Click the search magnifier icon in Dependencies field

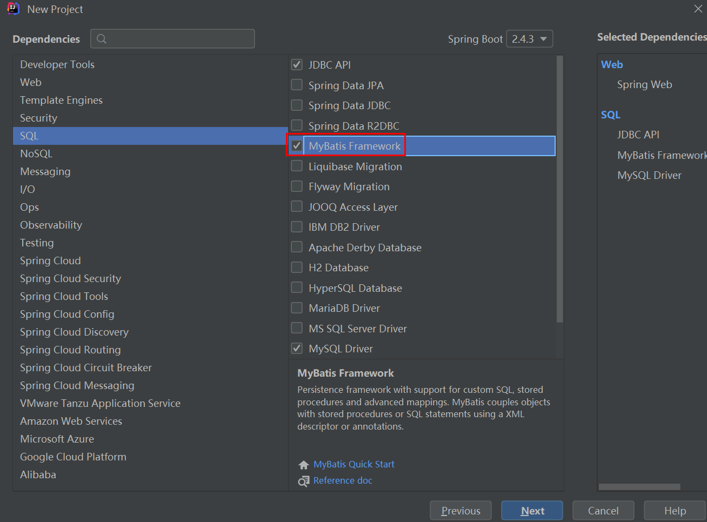(102, 39)
